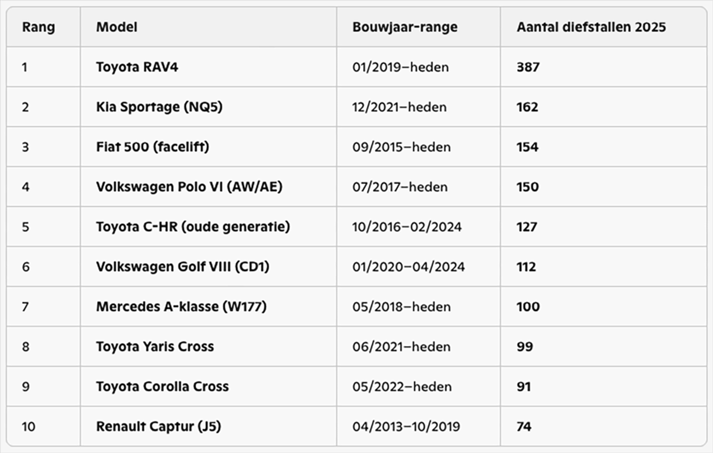Select the 01/2020–04/2024 date range cell
Screen dimensions: 713x453
point(408,267)
